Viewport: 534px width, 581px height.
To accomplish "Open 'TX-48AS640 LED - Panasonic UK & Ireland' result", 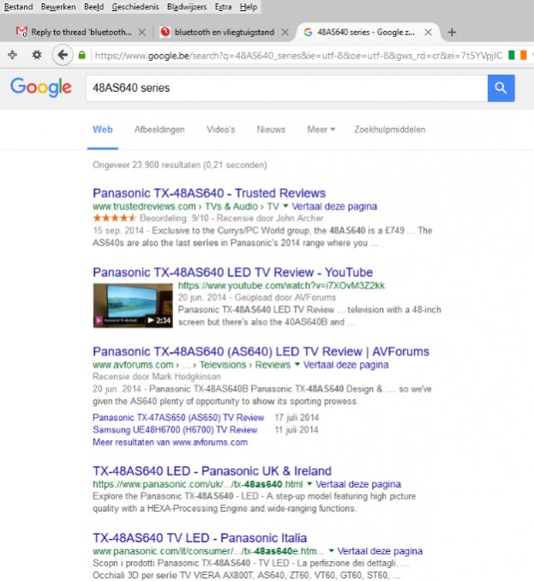I will pos(212,471).
